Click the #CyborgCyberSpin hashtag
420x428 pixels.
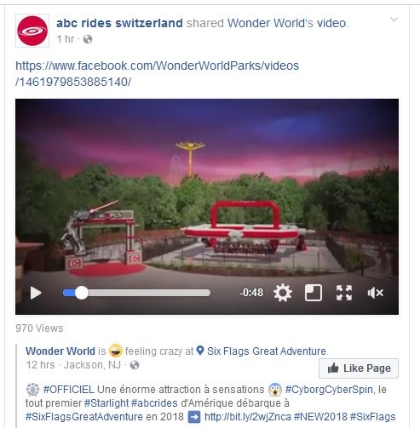pyautogui.click(x=329, y=390)
